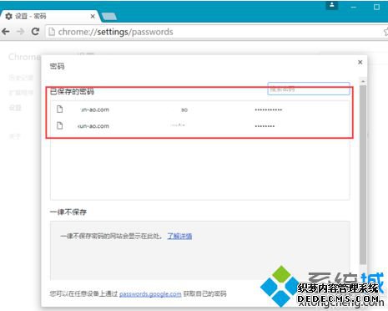Click the second entry's page icon
Viewport: 388px width, 311px height.
(59, 125)
